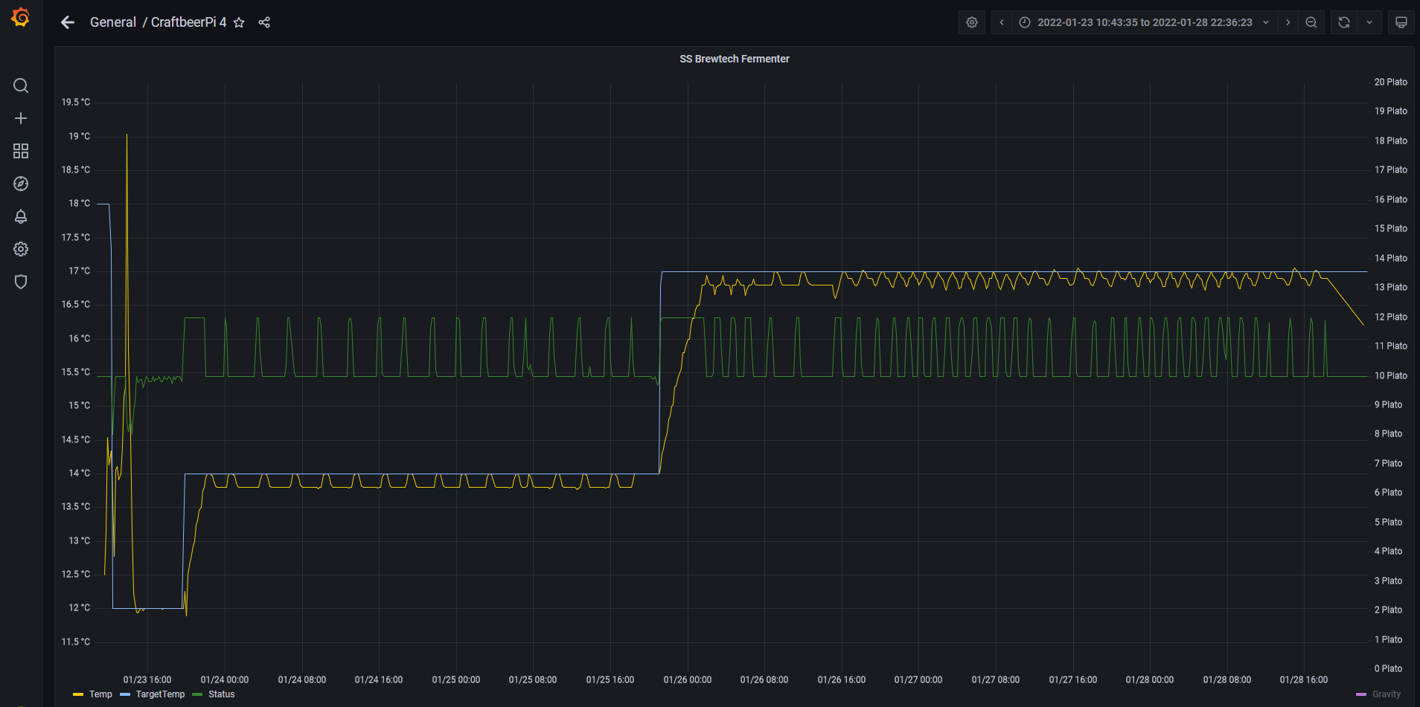Share the CraftbeerPi 4 dashboard
The height and width of the screenshot is (707, 1420).
point(264,22)
